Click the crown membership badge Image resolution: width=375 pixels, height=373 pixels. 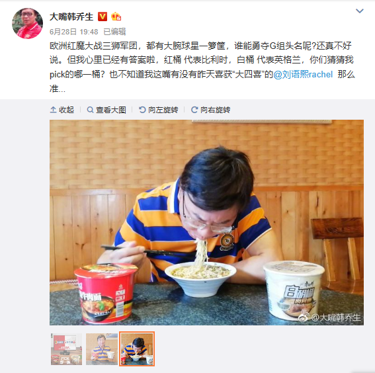(116, 17)
